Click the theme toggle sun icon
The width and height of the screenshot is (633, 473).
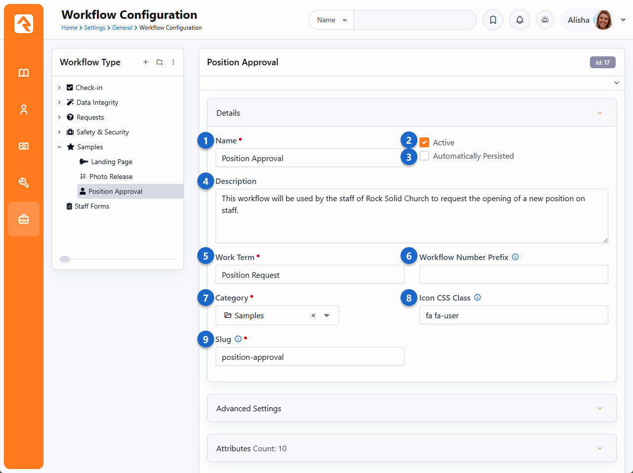[545, 20]
